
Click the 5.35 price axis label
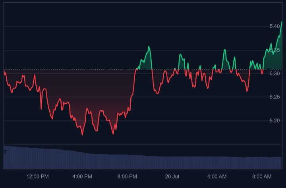click(x=274, y=50)
